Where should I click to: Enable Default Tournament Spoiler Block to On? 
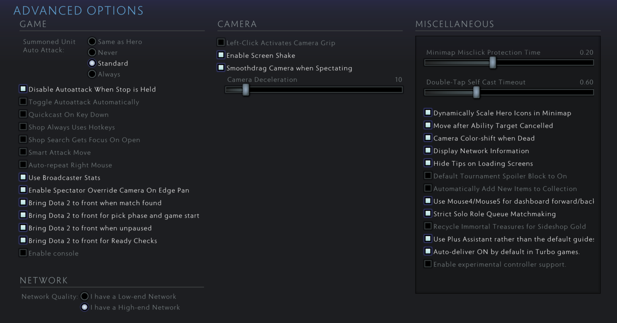(428, 176)
